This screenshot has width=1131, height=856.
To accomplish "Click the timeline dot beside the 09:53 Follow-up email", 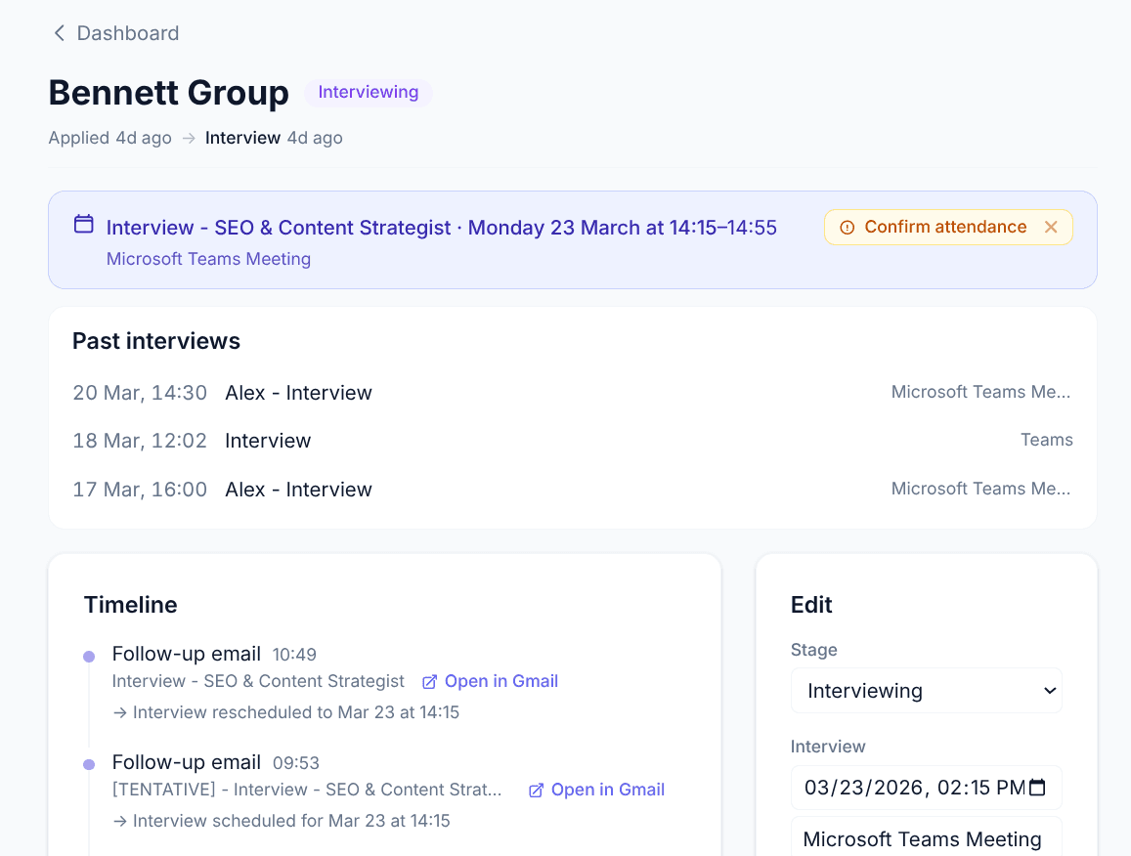I will tap(90, 762).
